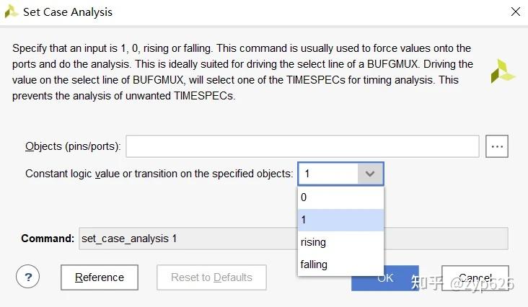The image size is (528, 307).
Task: Click the Set Case Analysis title text
Action: (x=68, y=12)
